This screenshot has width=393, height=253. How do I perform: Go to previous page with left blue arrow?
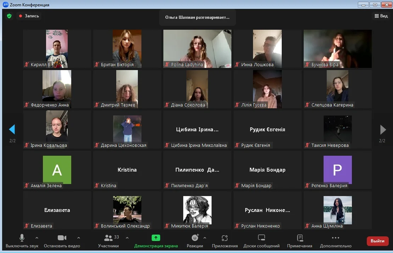pyautogui.click(x=12, y=130)
